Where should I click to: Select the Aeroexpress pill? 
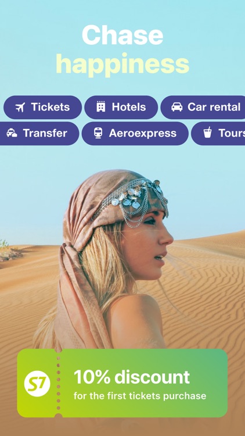click(135, 133)
